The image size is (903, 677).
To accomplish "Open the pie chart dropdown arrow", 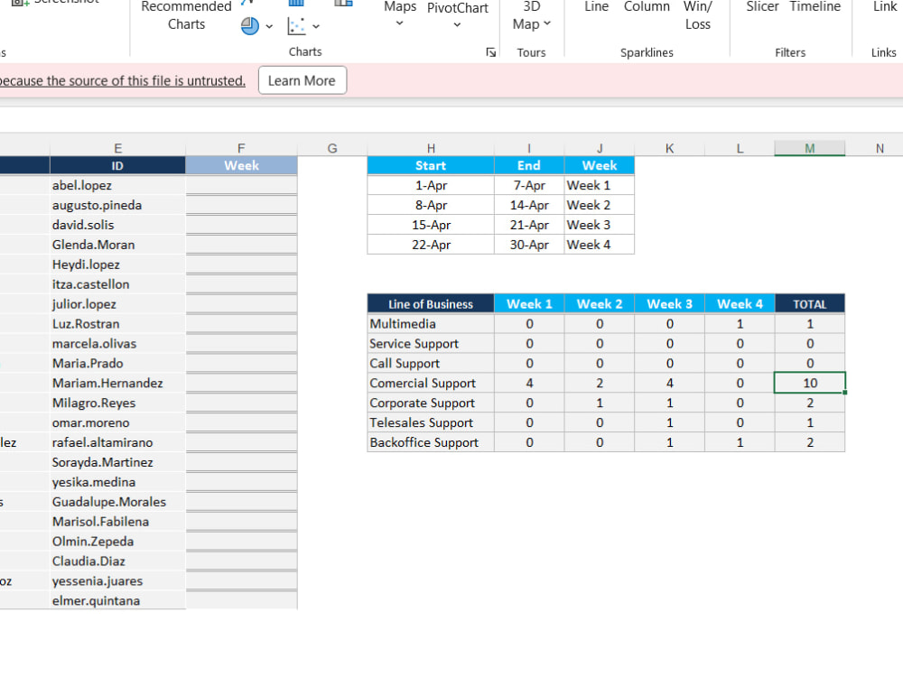I will pos(269,25).
